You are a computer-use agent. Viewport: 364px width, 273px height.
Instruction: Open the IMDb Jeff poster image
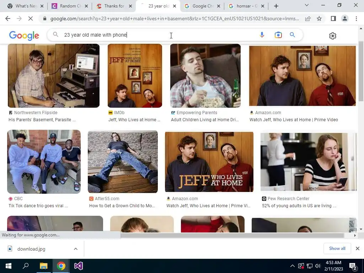[135, 76]
